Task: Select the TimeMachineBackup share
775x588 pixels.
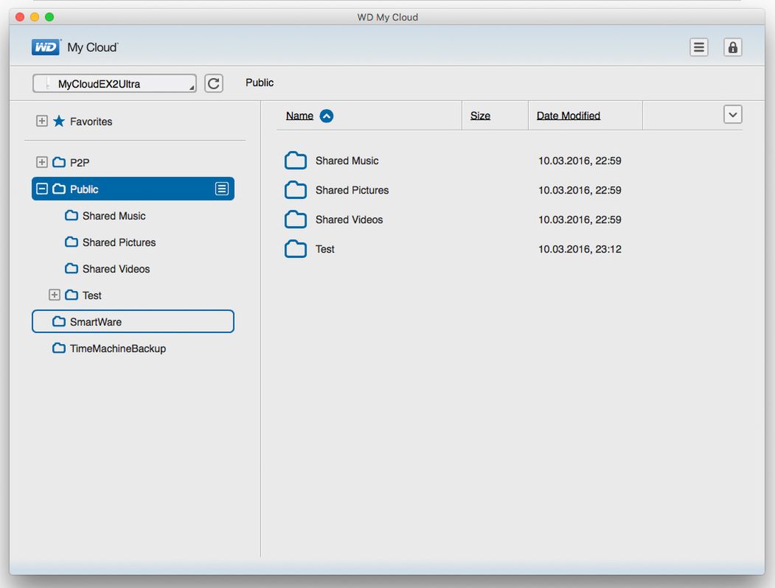Action: click(118, 349)
